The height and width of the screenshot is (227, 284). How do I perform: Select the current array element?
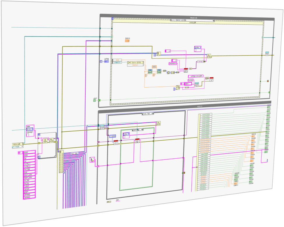pos(29,186)
